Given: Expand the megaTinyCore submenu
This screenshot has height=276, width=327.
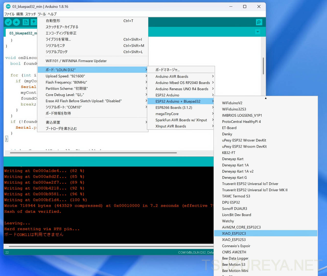Looking at the screenshot, I should tap(181, 114).
